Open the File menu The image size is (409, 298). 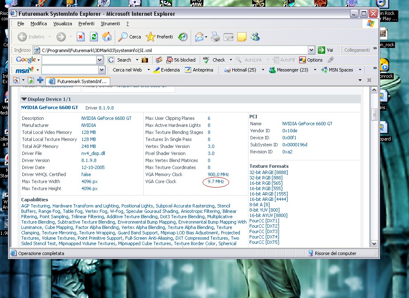click(x=21, y=24)
